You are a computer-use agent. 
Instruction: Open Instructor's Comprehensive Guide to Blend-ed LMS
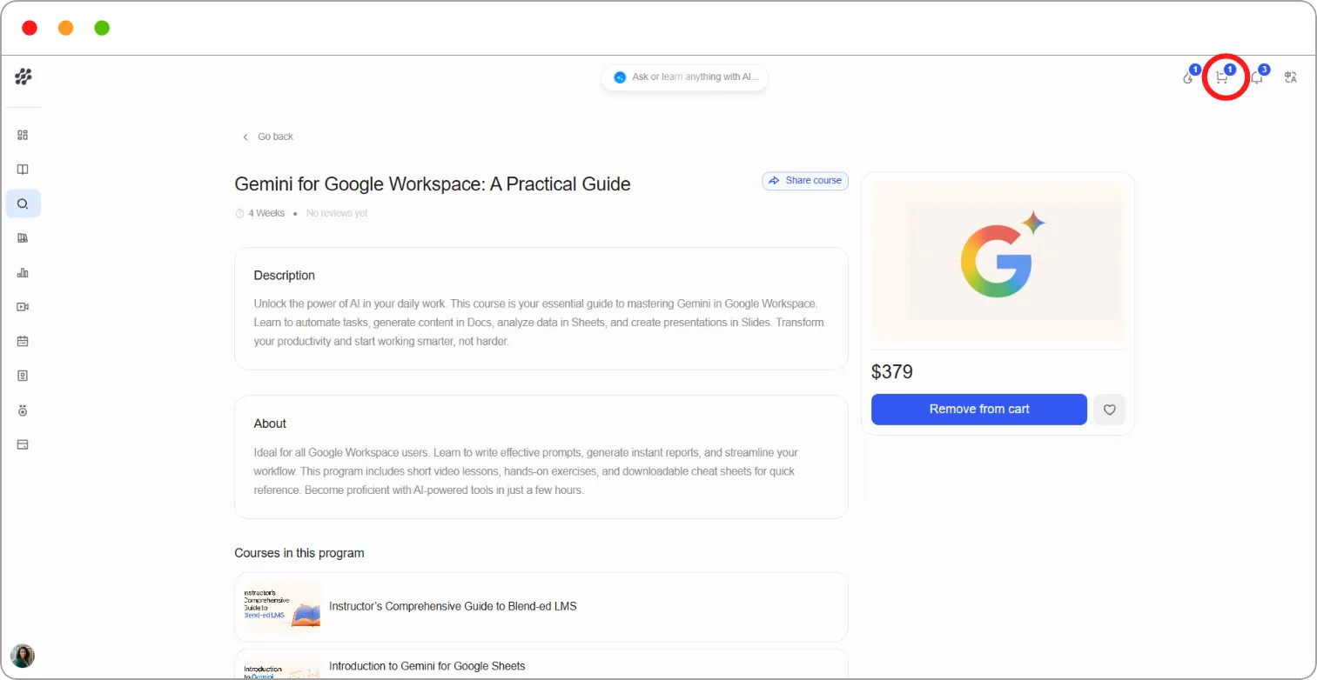coord(541,606)
